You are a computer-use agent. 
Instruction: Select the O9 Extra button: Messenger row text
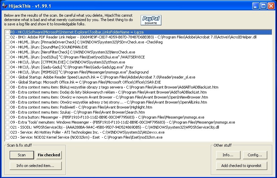107,117
